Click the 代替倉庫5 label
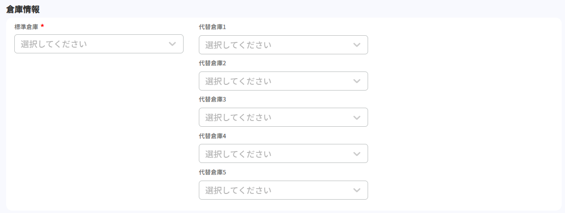Viewport: 565px width, 213px height. [212, 172]
